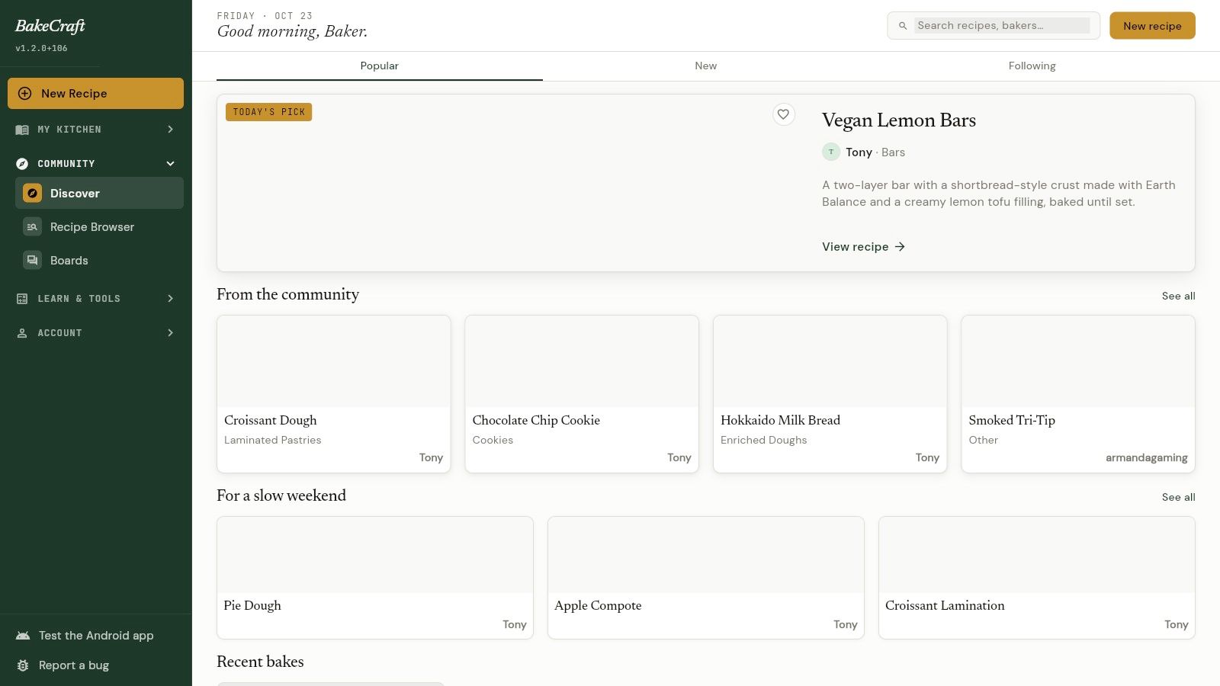
Task: Click the Discover compass icon
Action: [x=32, y=194]
